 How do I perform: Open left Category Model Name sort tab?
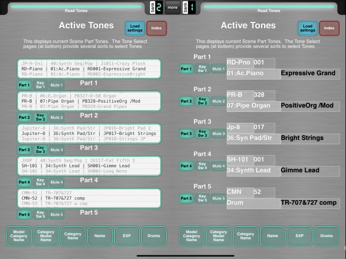point(46,236)
